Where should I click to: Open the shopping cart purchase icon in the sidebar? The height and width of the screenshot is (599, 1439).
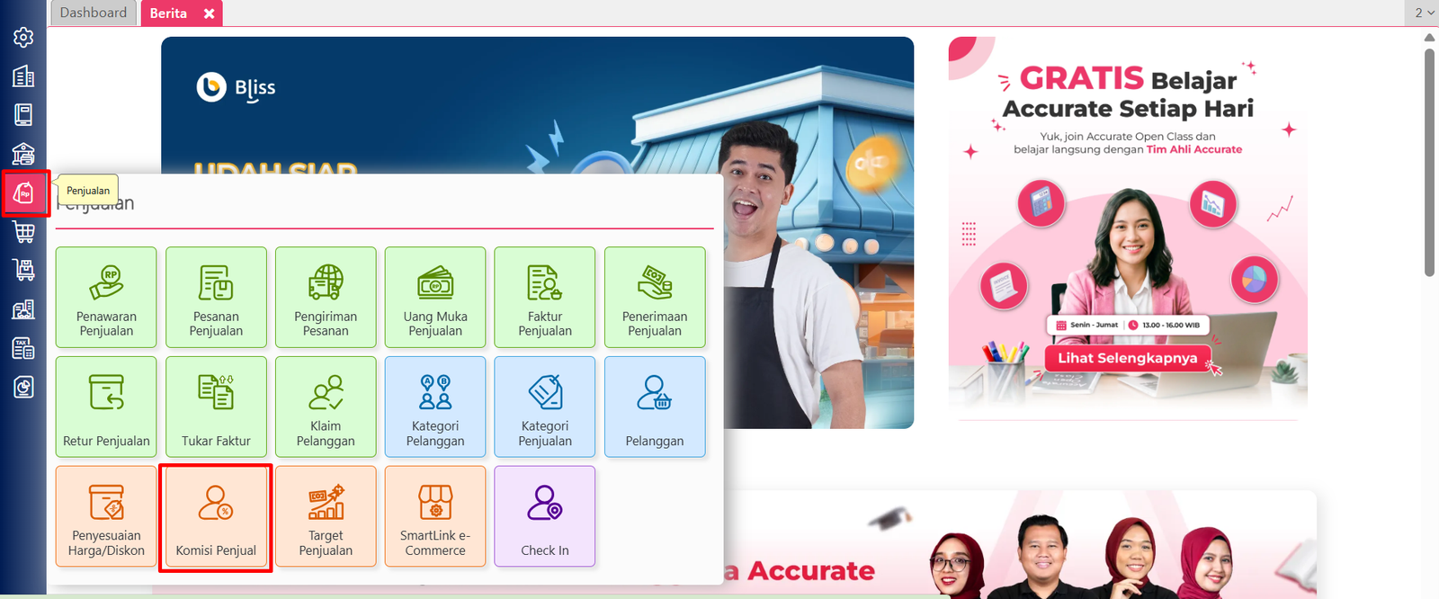tap(23, 232)
